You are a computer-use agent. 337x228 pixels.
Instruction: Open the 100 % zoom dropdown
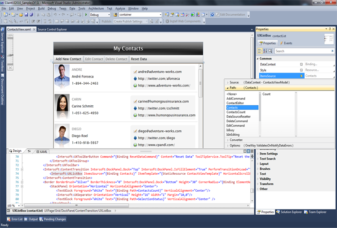pyautogui.click(x=19, y=206)
